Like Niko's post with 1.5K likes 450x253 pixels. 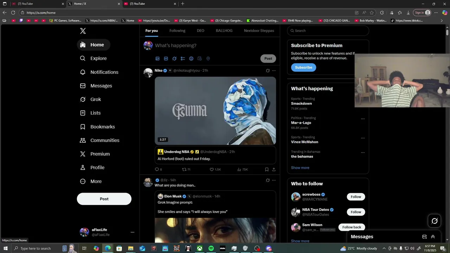(x=216, y=169)
